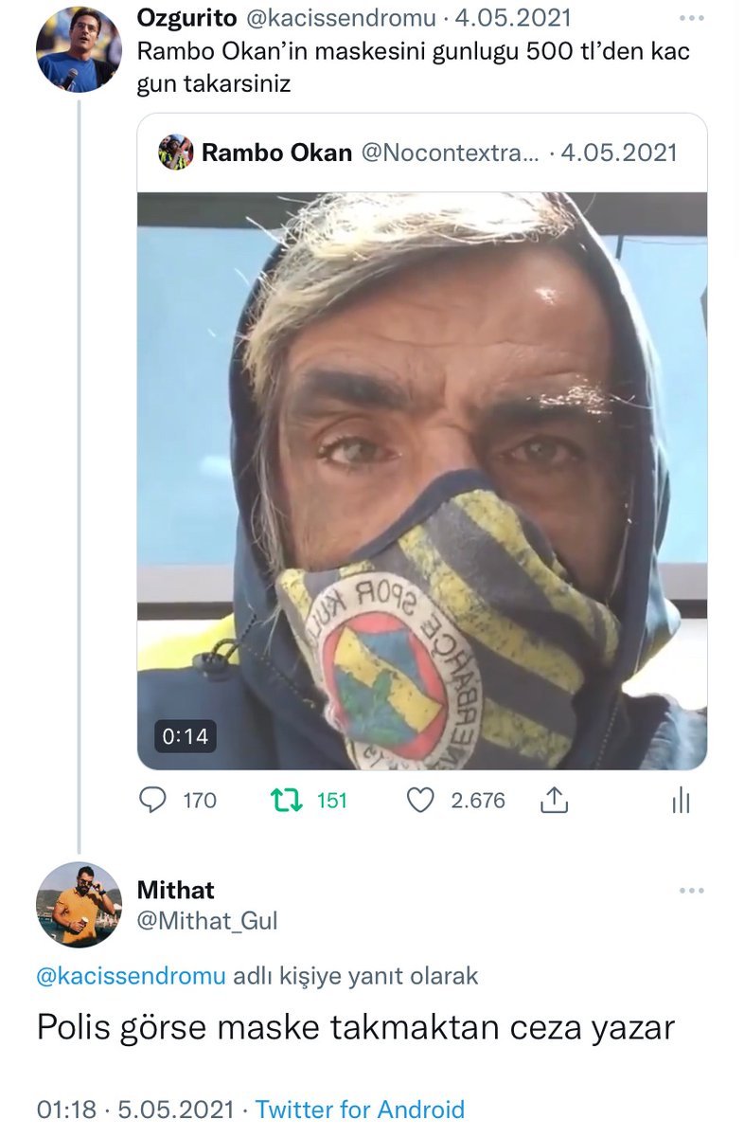The image size is (744, 1137).
Task: Click Rambo Okan's small avatar in quoted tweet
Action: click(x=176, y=153)
